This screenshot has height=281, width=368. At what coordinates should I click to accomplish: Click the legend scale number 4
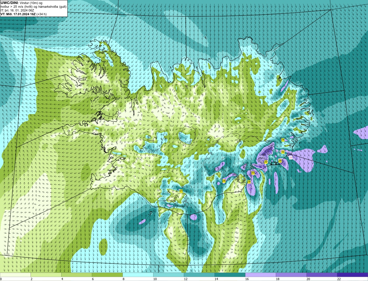click(62, 279)
